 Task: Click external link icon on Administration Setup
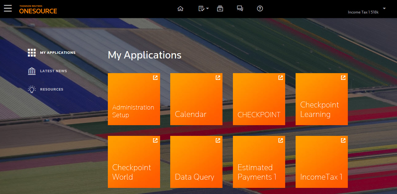[x=155, y=78]
